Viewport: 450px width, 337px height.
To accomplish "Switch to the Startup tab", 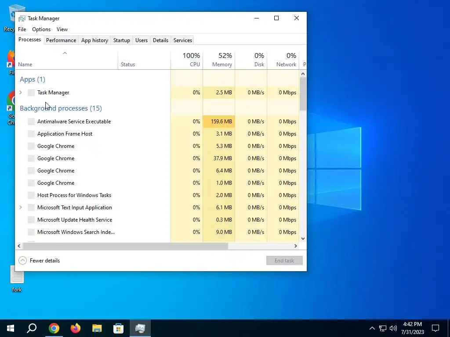I will tap(122, 40).
